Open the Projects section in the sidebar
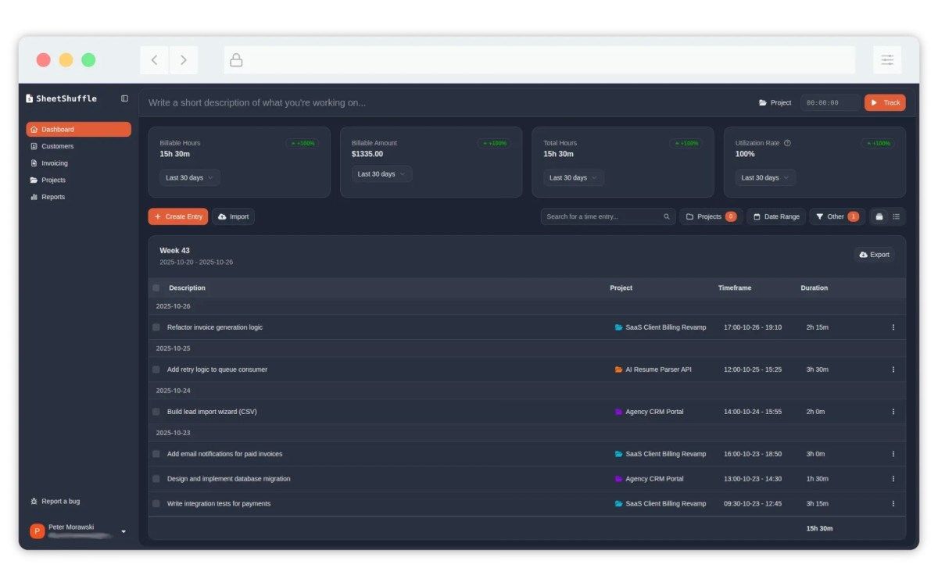The image size is (938, 586). pos(34,180)
